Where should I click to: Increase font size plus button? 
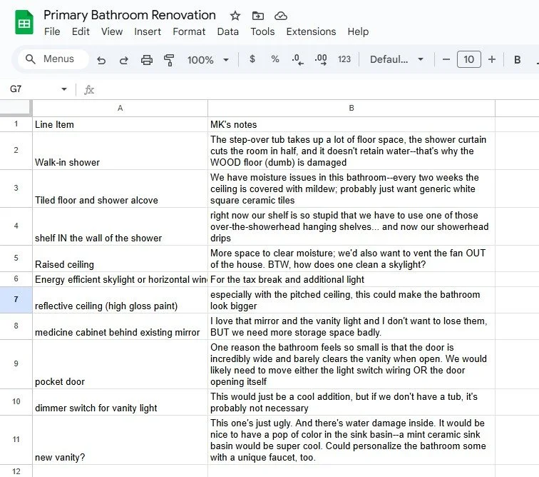point(492,59)
